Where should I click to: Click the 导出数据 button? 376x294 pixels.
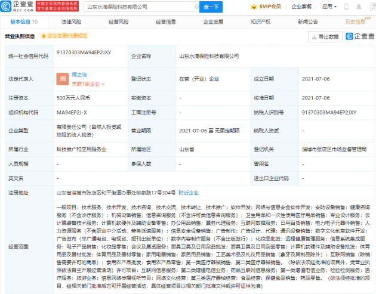[x=325, y=36]
